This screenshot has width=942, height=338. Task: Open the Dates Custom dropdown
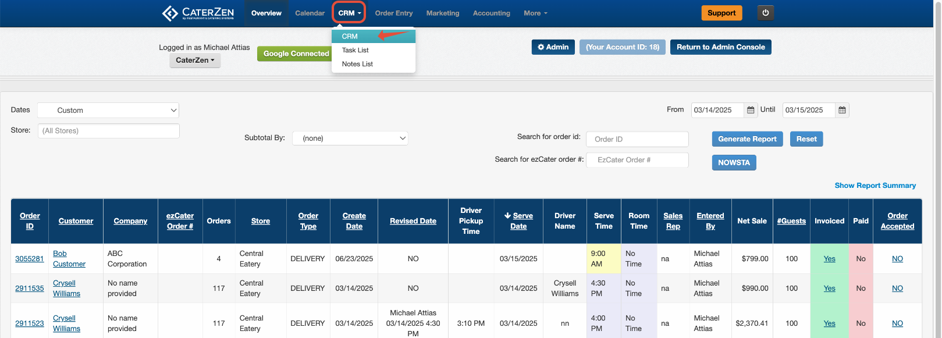[x=108, y=110]
